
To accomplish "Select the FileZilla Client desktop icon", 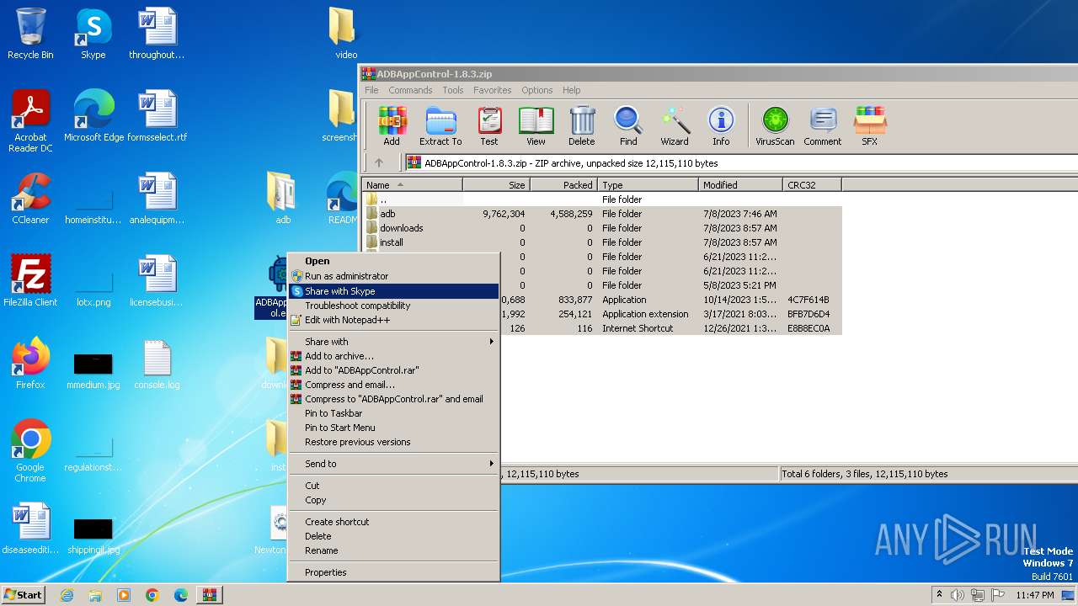I will [30, 281].
